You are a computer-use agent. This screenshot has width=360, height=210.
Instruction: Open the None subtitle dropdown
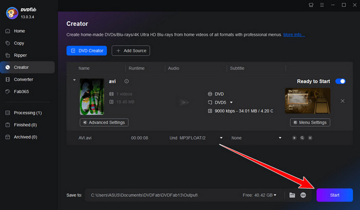pos(280,138)
